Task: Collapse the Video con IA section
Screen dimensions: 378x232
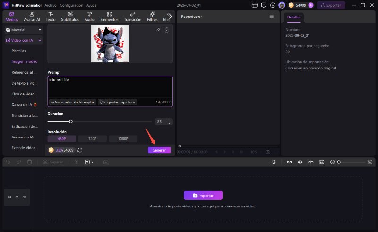Action: pyautogui.click(x=24, y=40)
